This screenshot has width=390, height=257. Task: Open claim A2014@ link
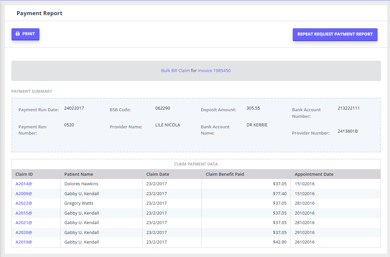(24, 184)
